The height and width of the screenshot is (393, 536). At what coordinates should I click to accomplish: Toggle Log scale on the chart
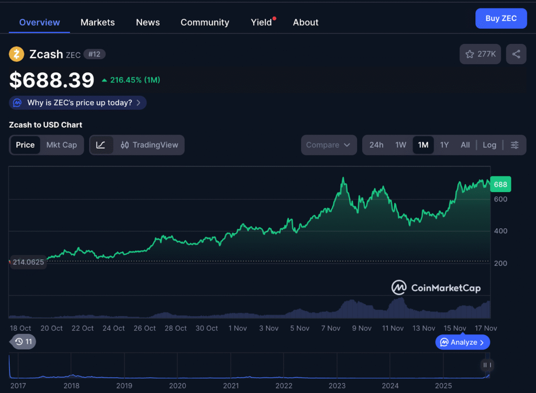click(489, 145)
